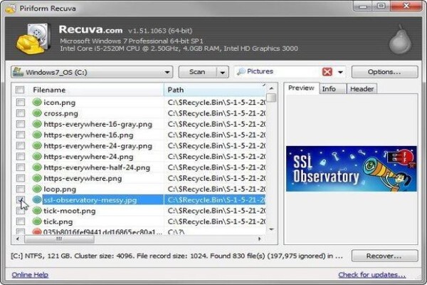Open the Scan button dropdown arrow
This screenshot has height=285, width=427.
(x=223, y=72)
